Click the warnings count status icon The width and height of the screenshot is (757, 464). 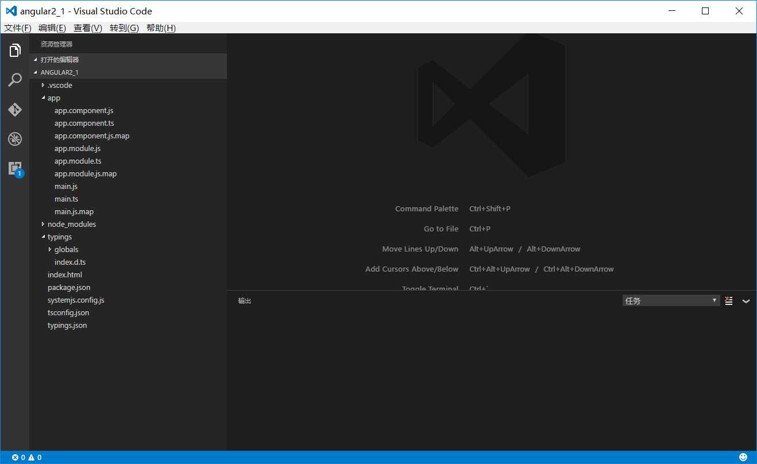click(35, 458)
